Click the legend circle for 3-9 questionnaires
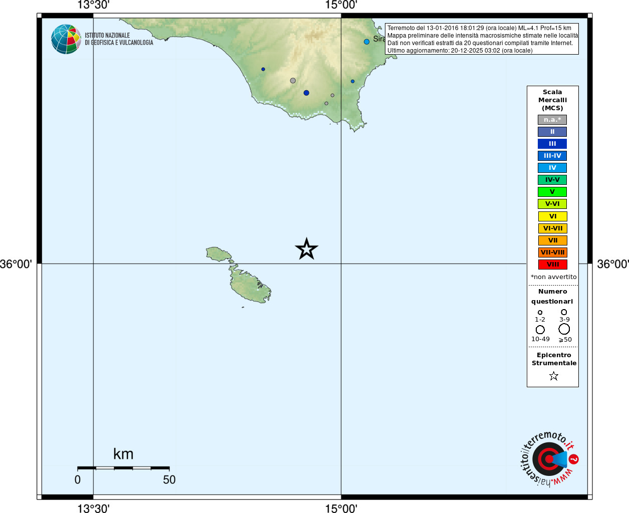Viewport: 629px width, 513px height. [564, 312]
